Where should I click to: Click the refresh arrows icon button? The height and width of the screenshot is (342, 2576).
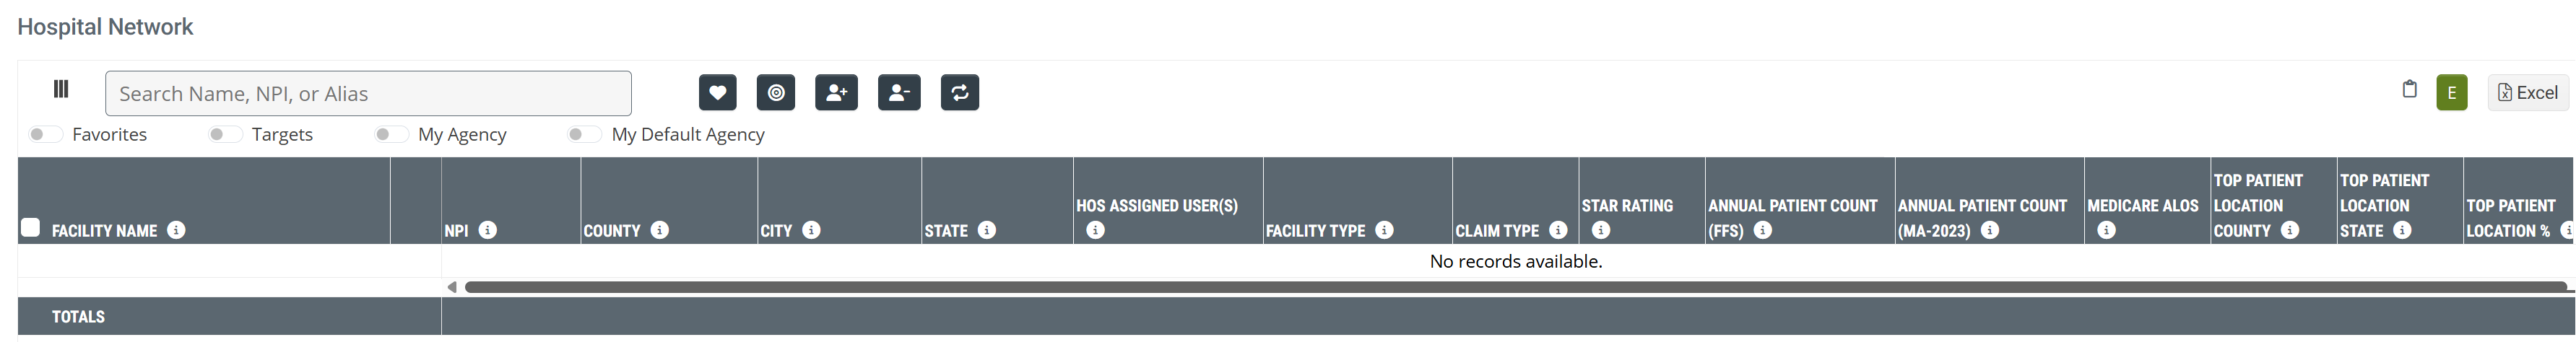(x=959, y=93)
